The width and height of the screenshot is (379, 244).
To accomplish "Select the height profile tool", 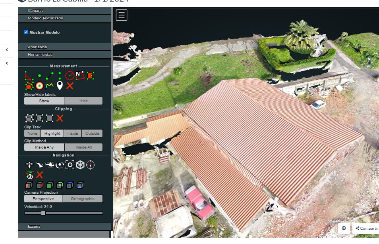I will pyautogui.click(x=50, y=86).
